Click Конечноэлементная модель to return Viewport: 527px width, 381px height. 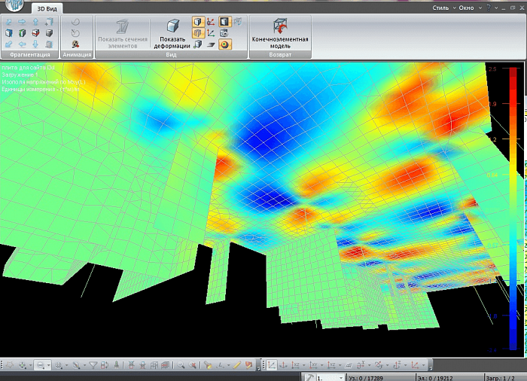click(280, 35)
